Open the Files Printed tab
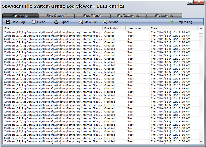 [x=92, y=16]
